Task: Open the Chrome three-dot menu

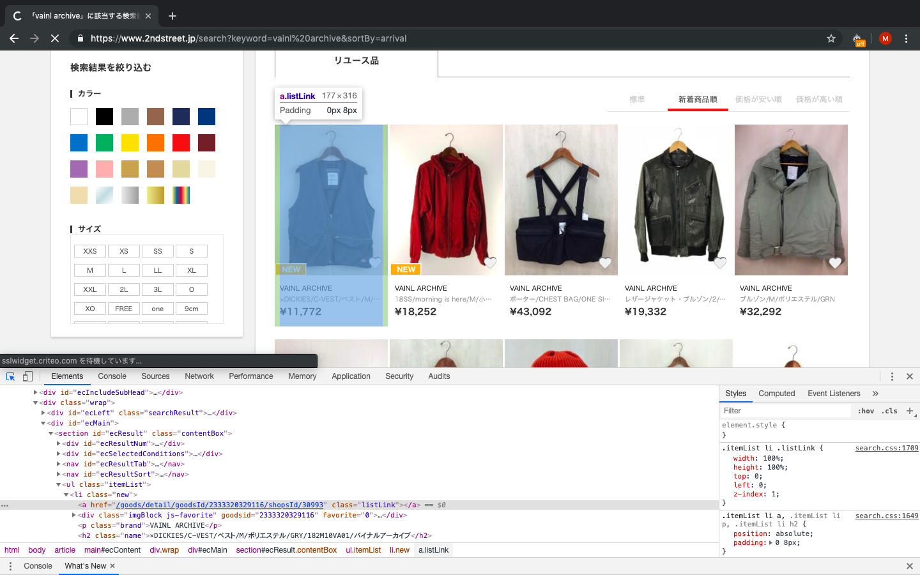Action: 906,38
